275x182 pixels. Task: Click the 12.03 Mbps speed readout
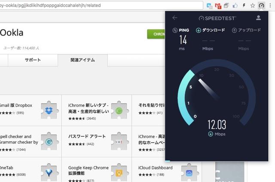[x=217, y=125]
